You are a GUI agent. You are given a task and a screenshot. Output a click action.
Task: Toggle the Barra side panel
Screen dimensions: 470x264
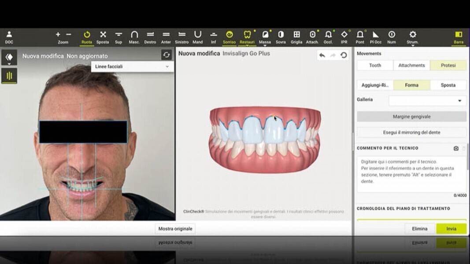(x=458, y=37)
